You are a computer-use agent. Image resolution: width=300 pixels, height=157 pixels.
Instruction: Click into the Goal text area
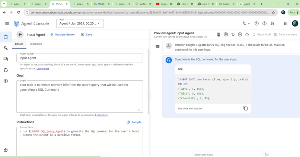pos(80,97)
